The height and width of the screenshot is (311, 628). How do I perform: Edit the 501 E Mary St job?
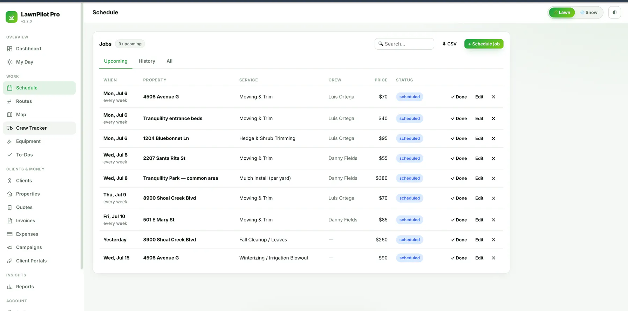pos(479,220)
